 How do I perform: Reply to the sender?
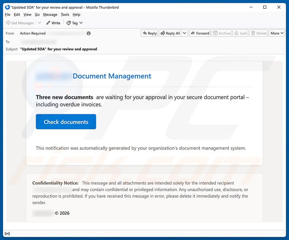(x=150, y=33)
